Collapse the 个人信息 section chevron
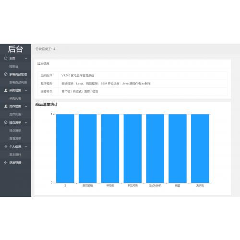This screenshot has height=240, width=240. (26, 146)
